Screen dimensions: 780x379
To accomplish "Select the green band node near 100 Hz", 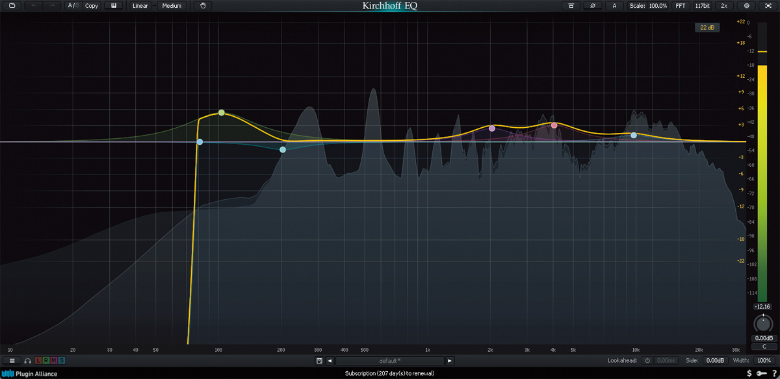I will pos(222,113).
